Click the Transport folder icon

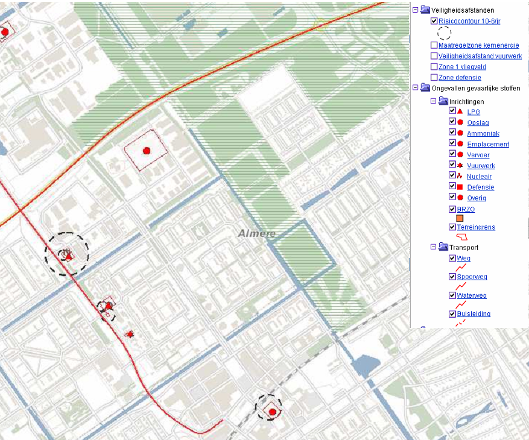point(443,247)
